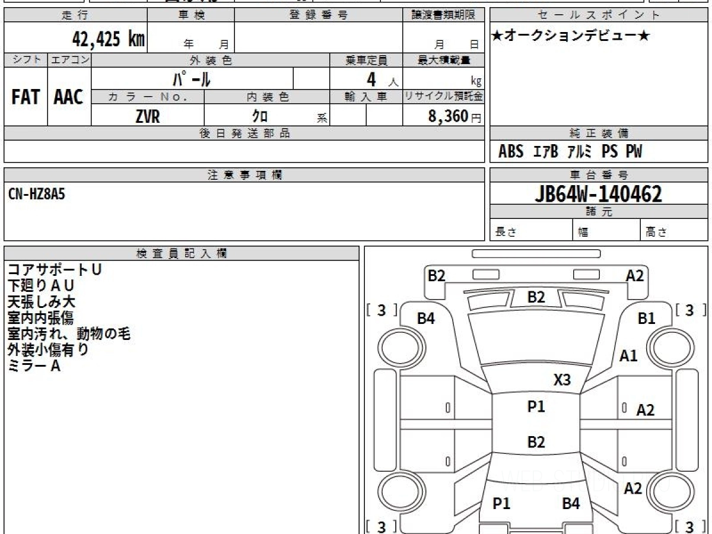Click the B4 mark beside the P1 rear mark
Viewport: 712px width, 534px height.
tap(571, 504)
